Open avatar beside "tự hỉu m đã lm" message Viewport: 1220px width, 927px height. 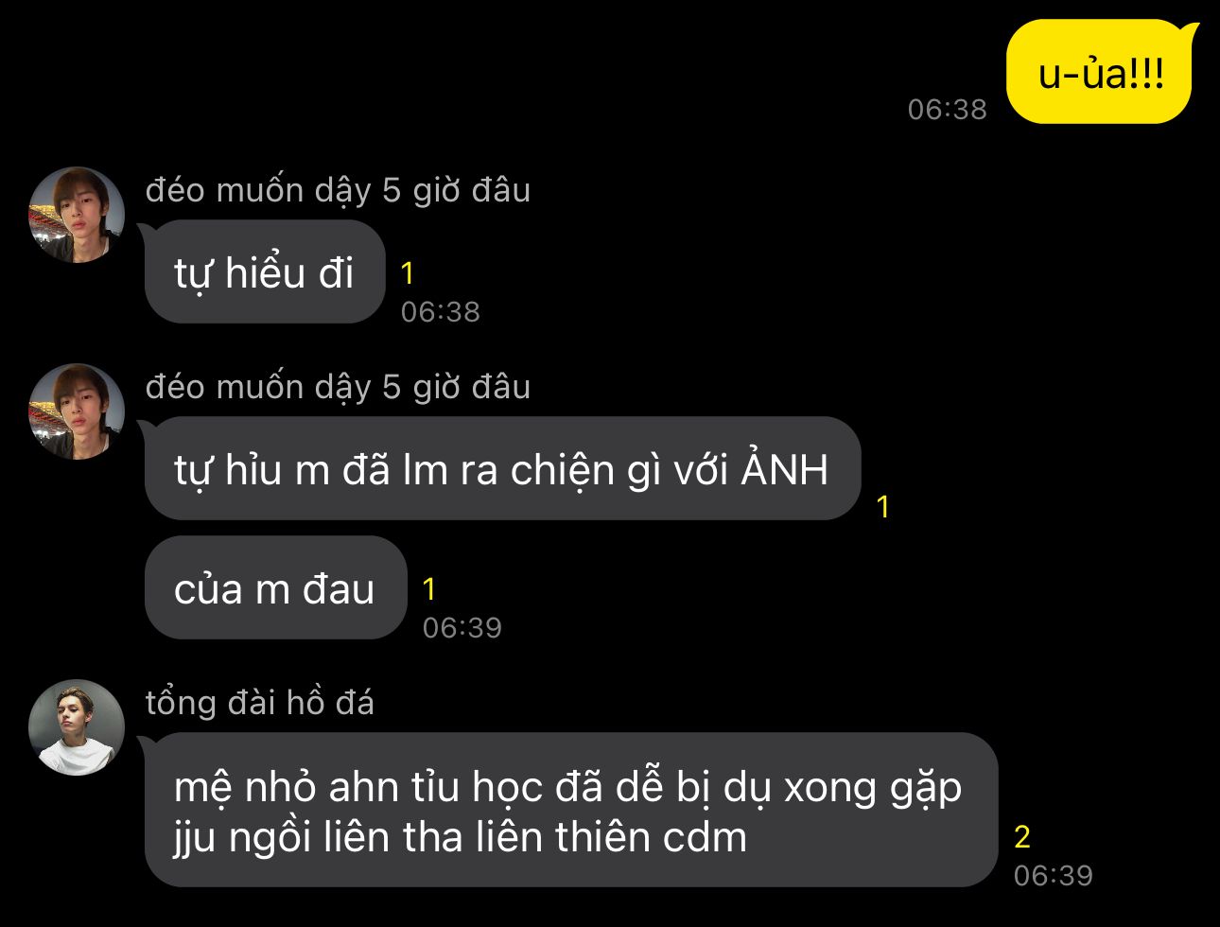pyautogui.click(x=77, y=411)
